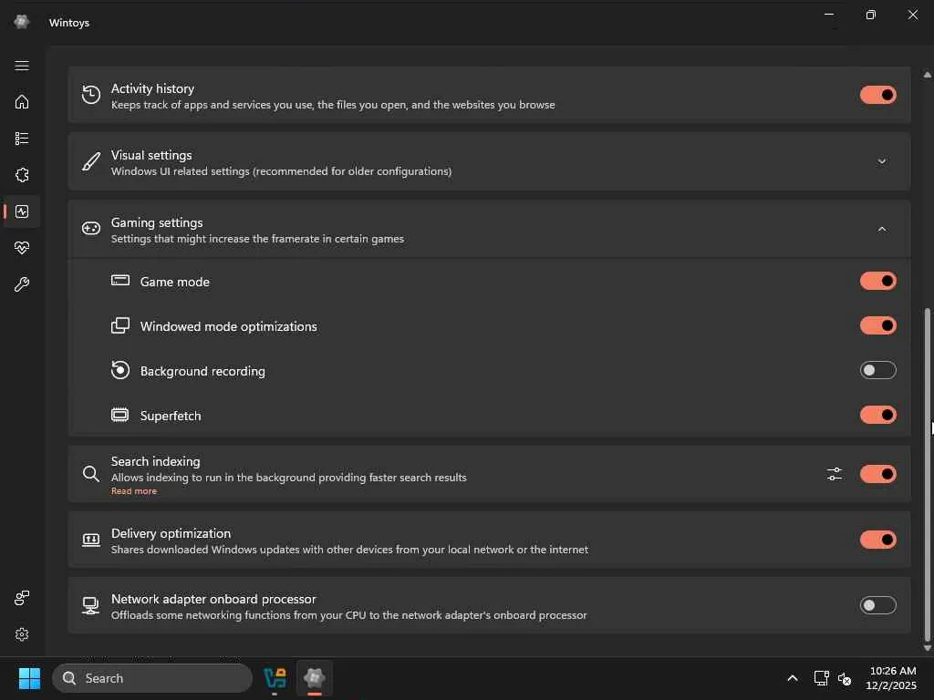Image resolution: width=934 pixels, height=700 pixels.
Task: Enable Network adapter onboard processor toggle
Action: 878,605
